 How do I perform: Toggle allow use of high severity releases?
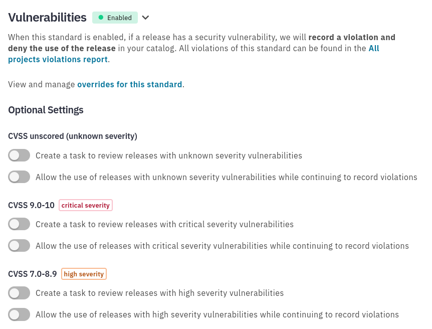pyautogui.click(x=19, y=314)
